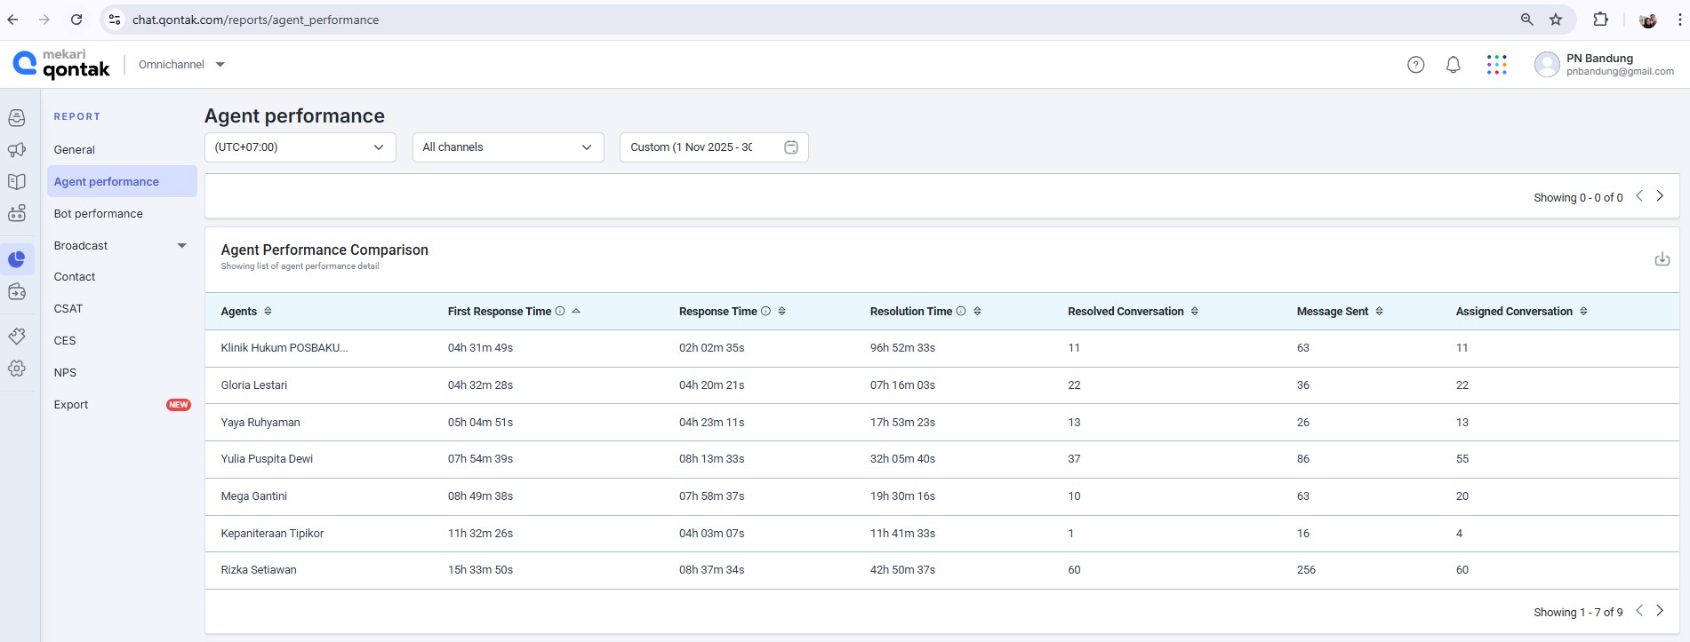Open the CSAT report page
Screen dimensions: 1690x642
pyautogui.click(x=68, y=309)
